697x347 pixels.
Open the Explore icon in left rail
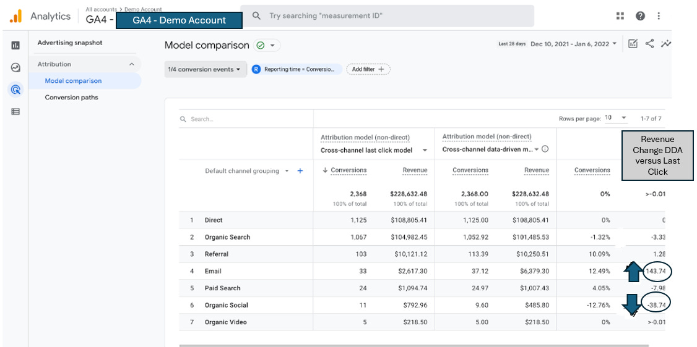[x=15, y=68]
